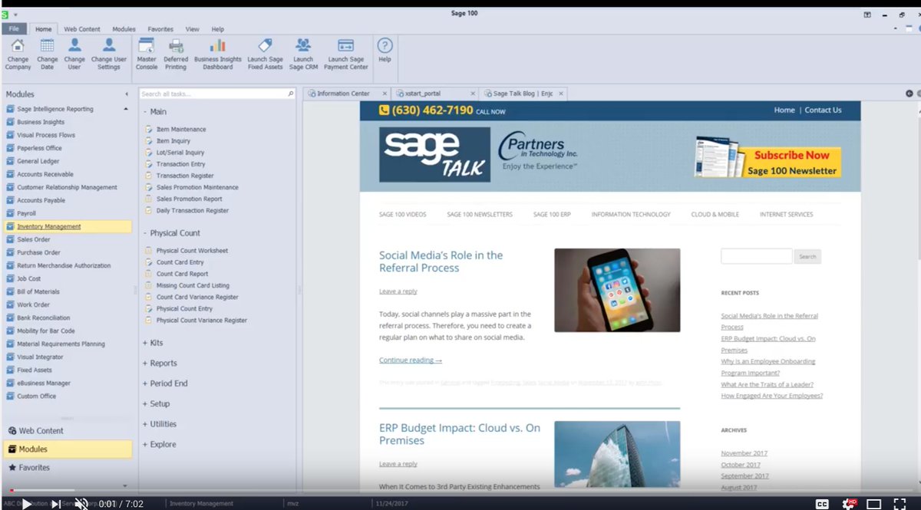921x510 pixels.
Task: Open CLOUD & MOBILE nav item
Action: (715, 215)
